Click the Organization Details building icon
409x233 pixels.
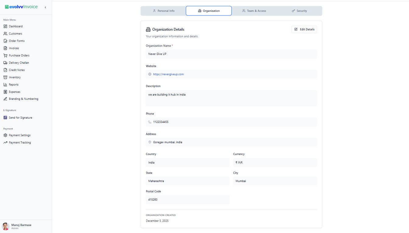(x=148, y=29)
